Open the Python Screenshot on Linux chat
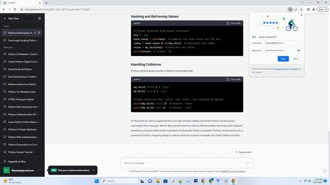330x185 pixels. [22, 144]
